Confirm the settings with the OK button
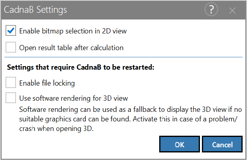The width and height of the screenshot is (247, 160). [x=180, y=144]
